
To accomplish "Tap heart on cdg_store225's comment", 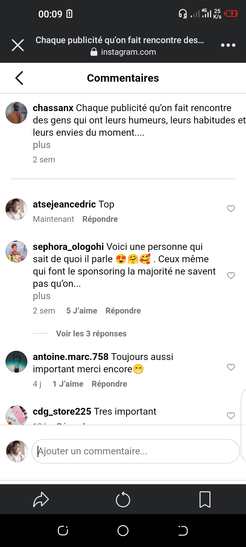I will point(231,416).
